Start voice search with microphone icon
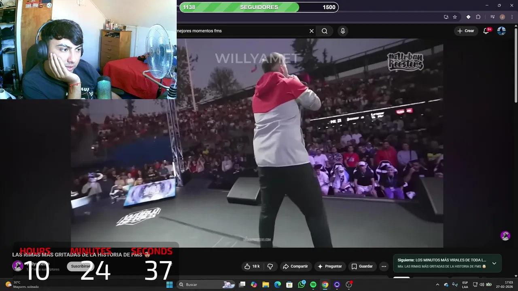This screenshot has width=518, height=291. tap(343, 31)
